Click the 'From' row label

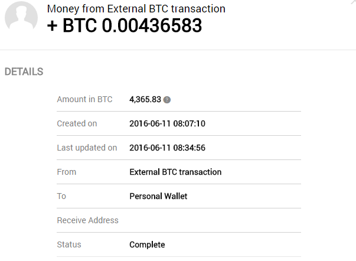pos(66,172)
